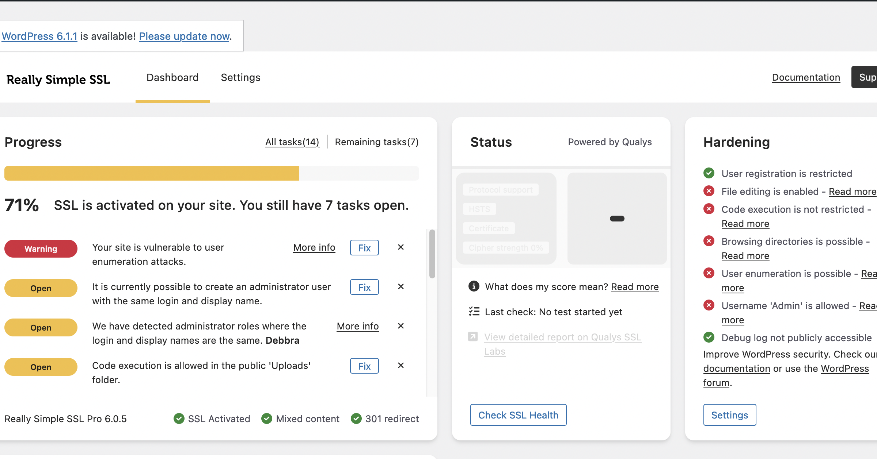This screenshot has width=877, height=459.
Task: Click green check icon next to Mixed content
Action: pos(267,418)
